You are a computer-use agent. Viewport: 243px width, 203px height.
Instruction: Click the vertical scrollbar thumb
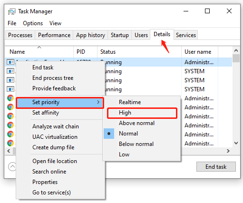[x=236, y=58]
